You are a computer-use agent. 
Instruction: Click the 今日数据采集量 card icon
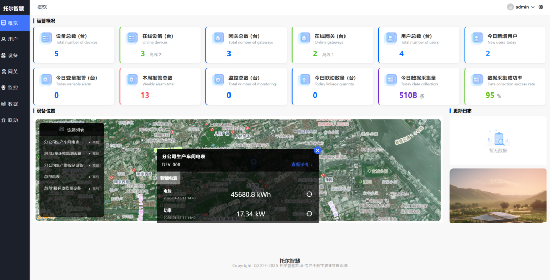(390, 80)
